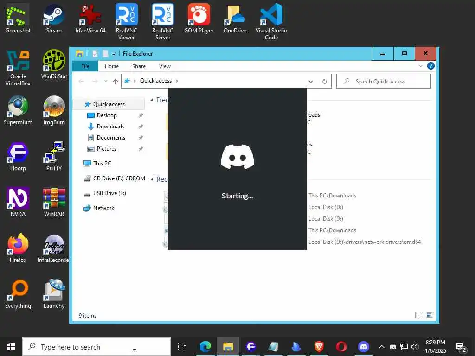Launch InfraRecorder desktop shortcut
475x356 pixels.
53,248
